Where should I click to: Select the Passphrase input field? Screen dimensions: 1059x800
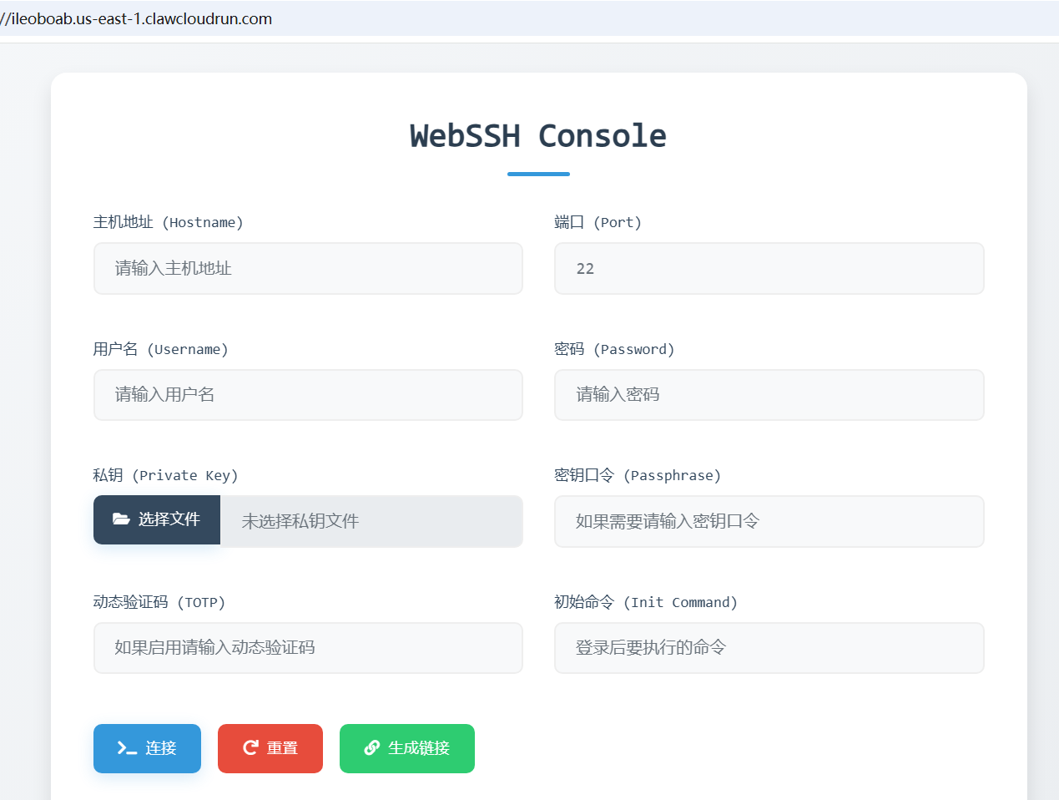coord(769,521)
